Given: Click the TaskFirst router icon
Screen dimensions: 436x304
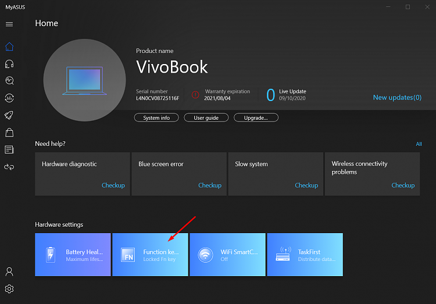Looking at the screenshot, I should point(283,254).
